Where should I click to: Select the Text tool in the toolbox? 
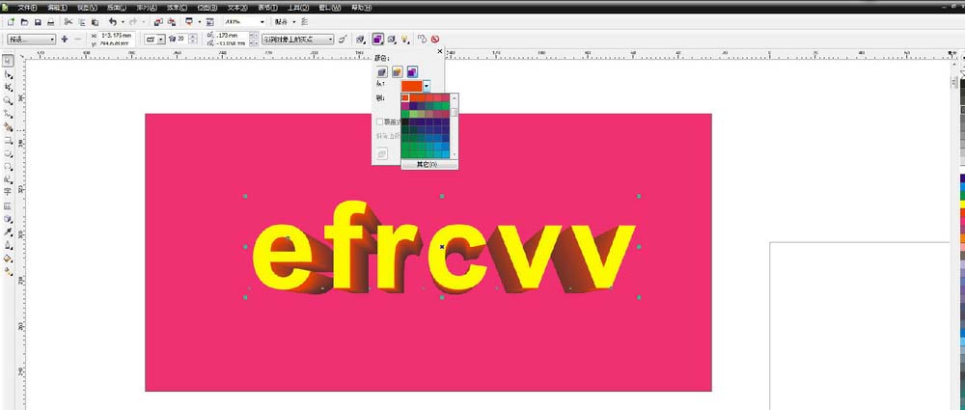click(x=8, y=192)
